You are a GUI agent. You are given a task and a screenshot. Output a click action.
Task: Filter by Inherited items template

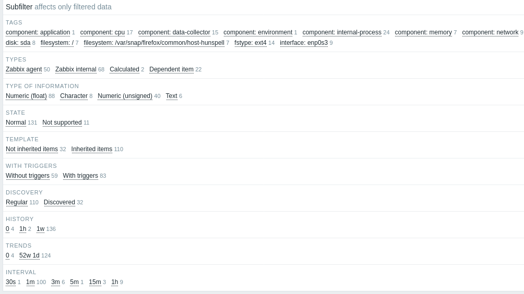click(92, 149)
